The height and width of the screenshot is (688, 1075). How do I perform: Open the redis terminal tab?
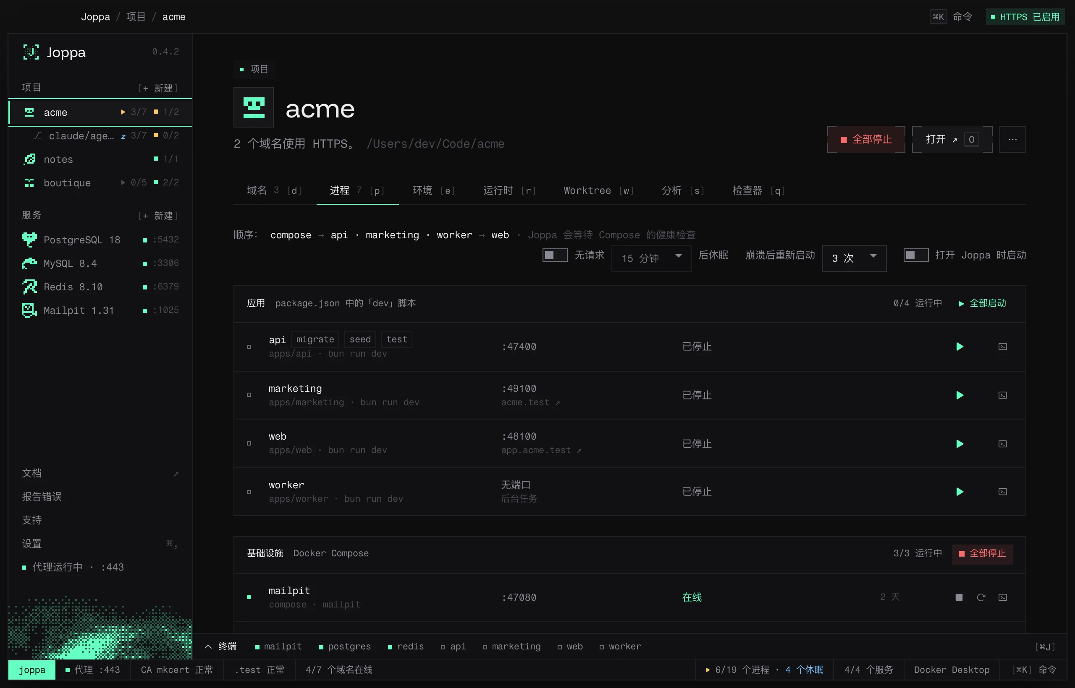coord(406,646)
